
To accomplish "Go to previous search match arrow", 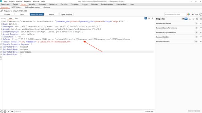I will pyautogui.click(x=8, y=111).
